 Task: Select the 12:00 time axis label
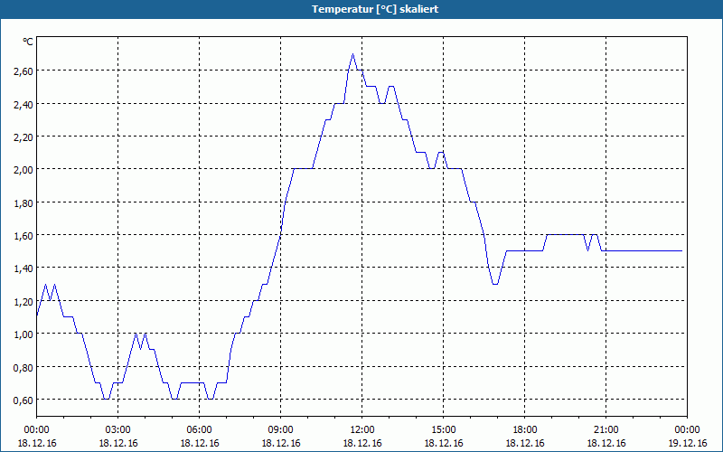[362, 430]
